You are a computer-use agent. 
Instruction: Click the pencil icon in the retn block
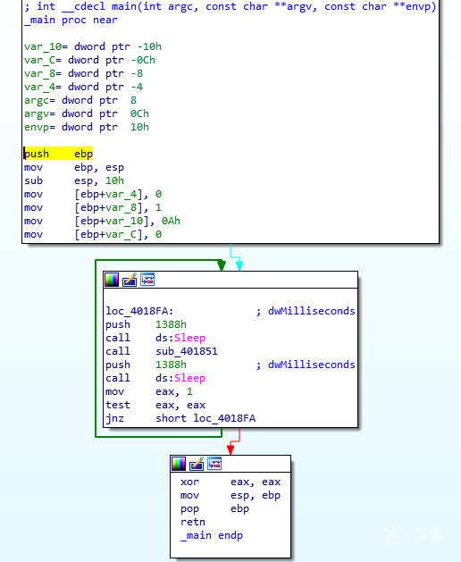tap(197, 464)
